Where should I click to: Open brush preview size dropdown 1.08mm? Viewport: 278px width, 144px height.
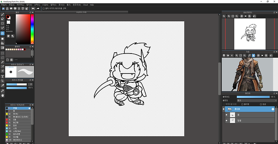[10, 67]
